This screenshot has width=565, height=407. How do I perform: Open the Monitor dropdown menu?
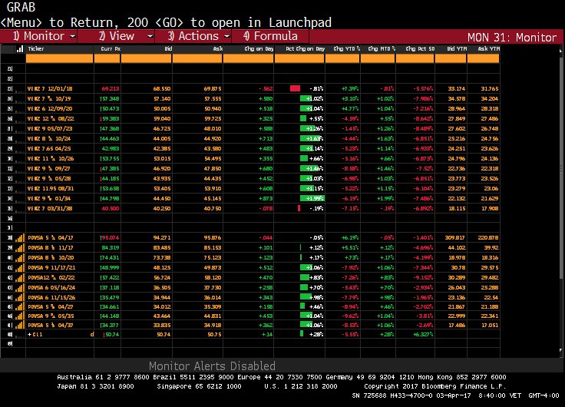pos(72,36)
